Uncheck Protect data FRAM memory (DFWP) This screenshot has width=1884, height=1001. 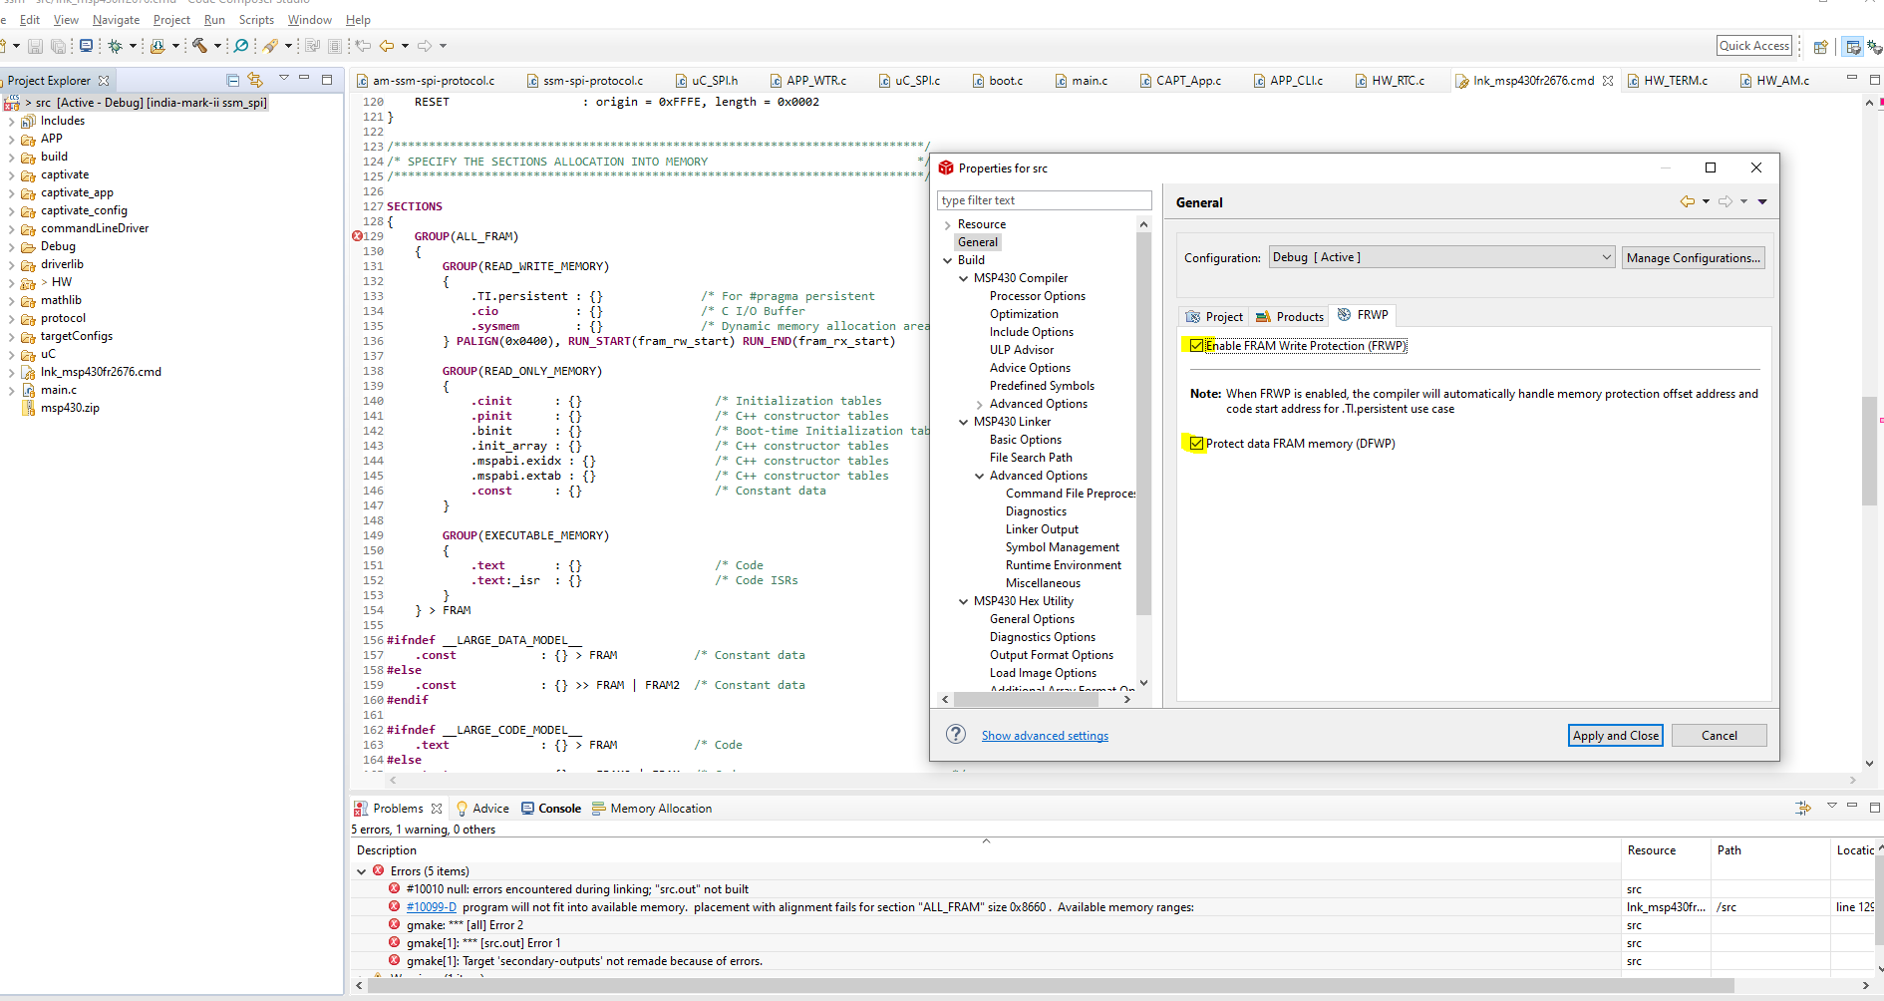coord(1196,444)
